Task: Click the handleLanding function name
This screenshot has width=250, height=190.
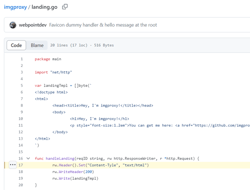Action: [x=60, y=159]
